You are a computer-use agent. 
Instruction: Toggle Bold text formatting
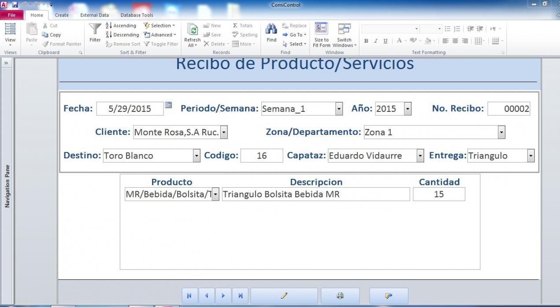(366, 41)
